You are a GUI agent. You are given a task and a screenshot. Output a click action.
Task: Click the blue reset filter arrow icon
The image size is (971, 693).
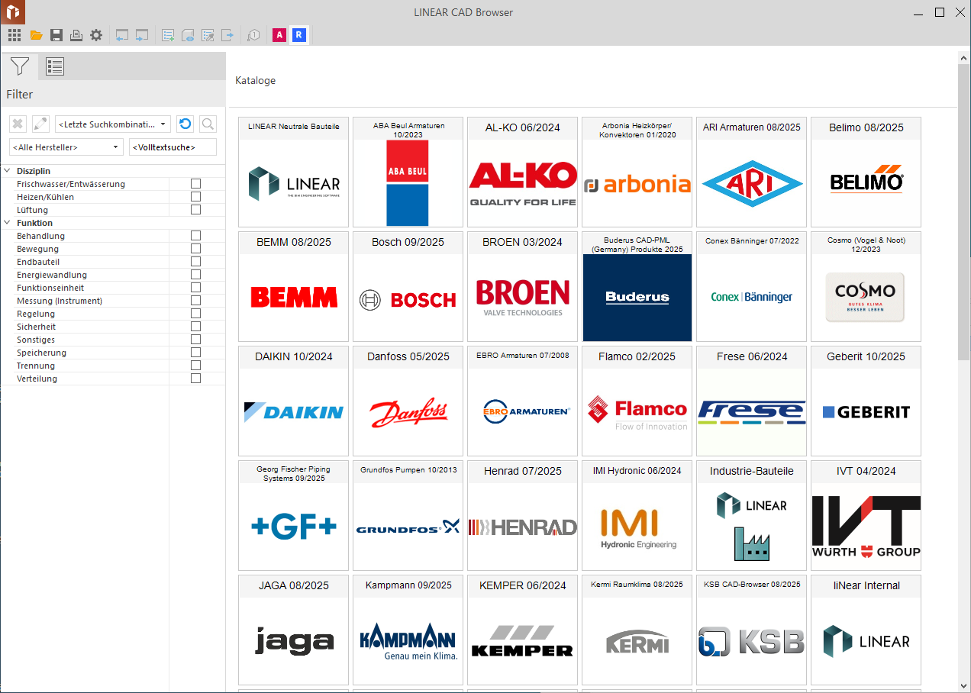click(185, 124)
